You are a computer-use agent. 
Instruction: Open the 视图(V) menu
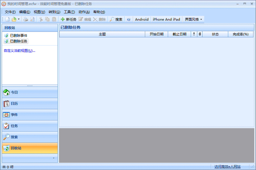(x=39, y=12)
